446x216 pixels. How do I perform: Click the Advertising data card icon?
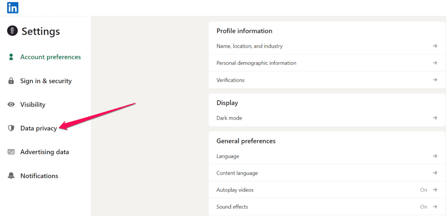pyautogui.click(x=11, y=152)
